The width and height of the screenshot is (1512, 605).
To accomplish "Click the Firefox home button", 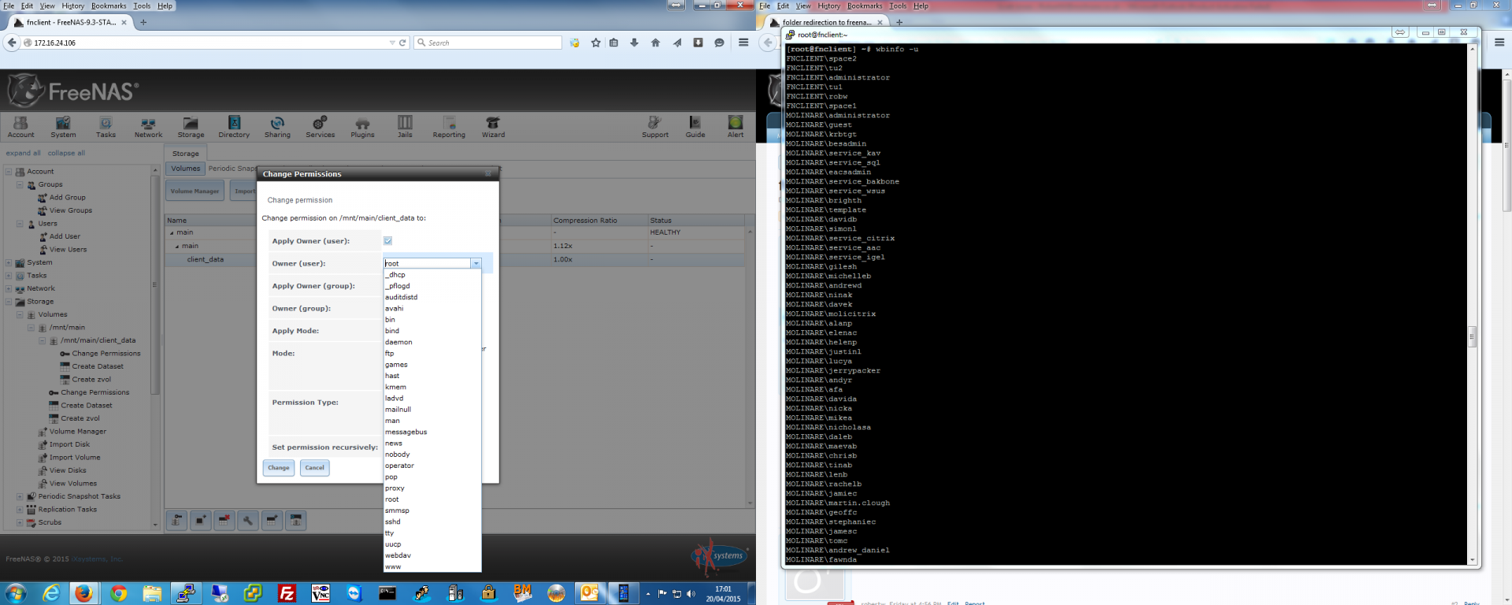I will coord(655,43).
